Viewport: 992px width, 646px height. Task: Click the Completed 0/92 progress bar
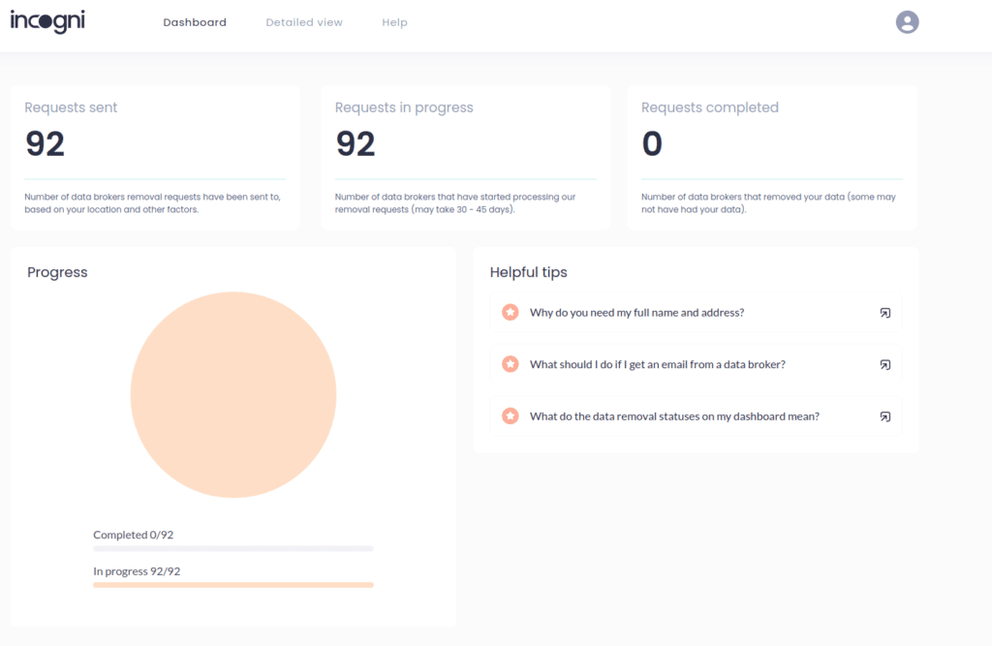click(232, 548)
